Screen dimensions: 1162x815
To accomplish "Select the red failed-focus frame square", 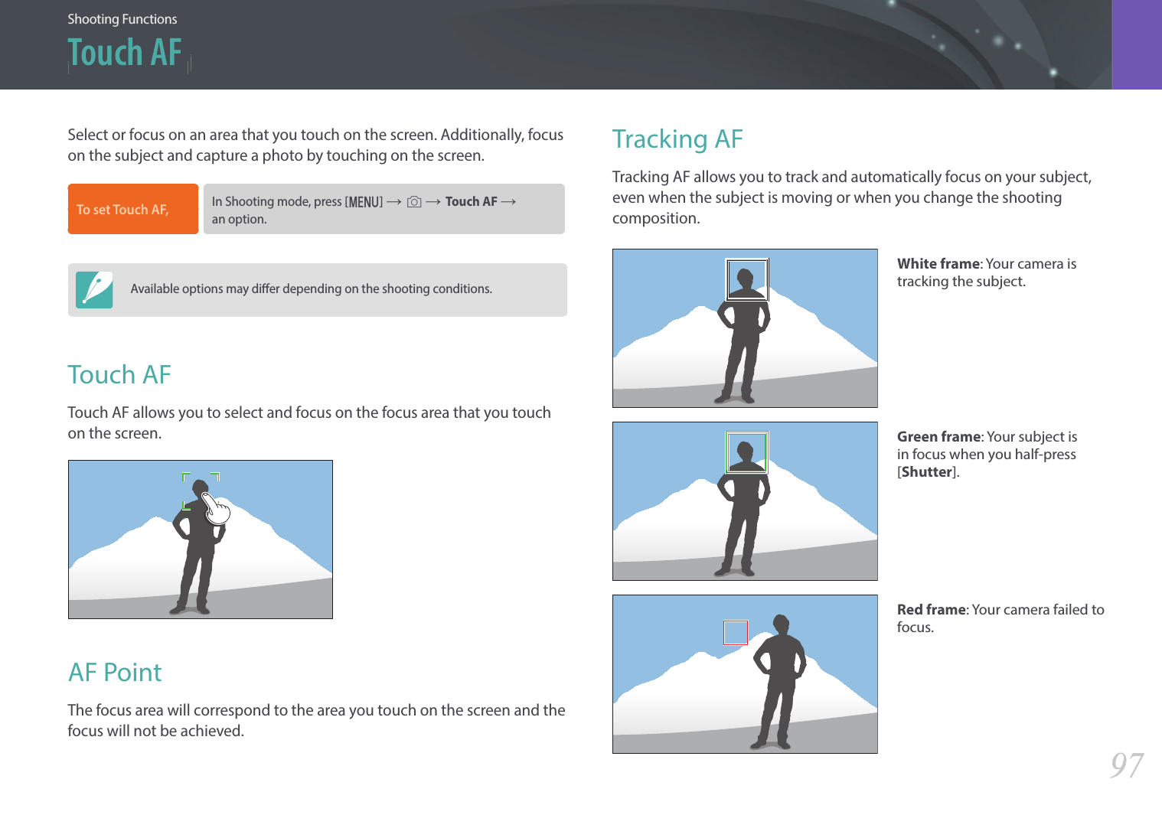I will tap(736, 632).
